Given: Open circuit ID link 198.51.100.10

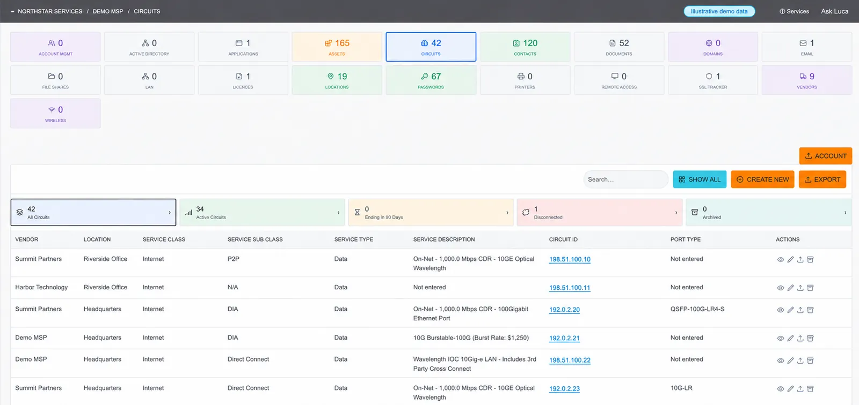Looking at the screenshot, I should [x=570, y=259].
